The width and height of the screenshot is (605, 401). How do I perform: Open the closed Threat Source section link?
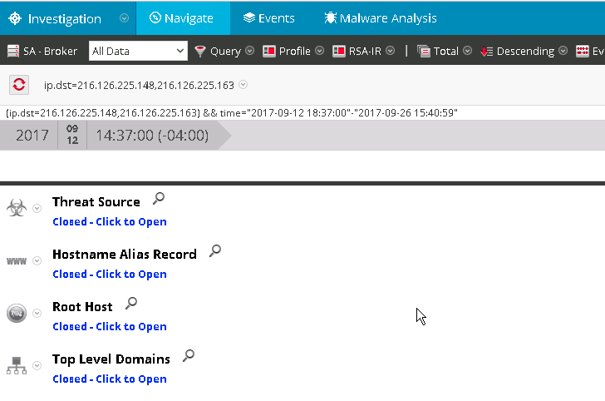[x=110, y=222]
